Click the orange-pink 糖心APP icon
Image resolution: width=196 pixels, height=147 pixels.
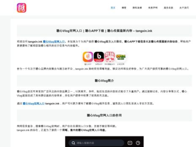[x=88, y=57]
